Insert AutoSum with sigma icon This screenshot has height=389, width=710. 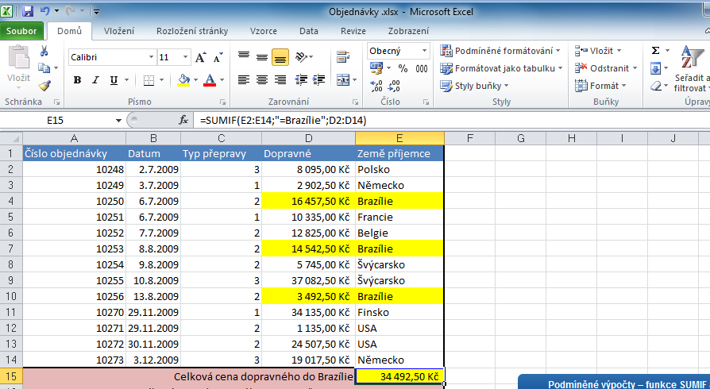655,51
